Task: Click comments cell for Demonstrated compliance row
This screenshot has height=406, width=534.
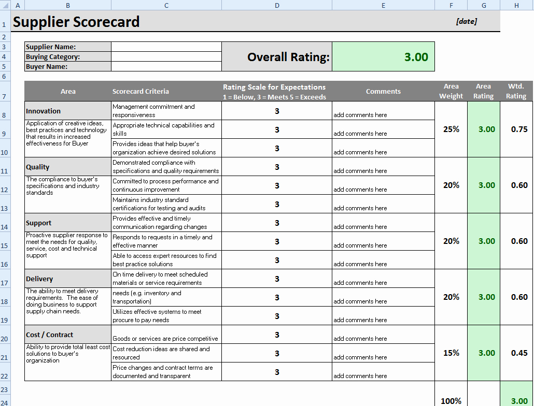Action: pyautogui.click(x=383, y=167)
